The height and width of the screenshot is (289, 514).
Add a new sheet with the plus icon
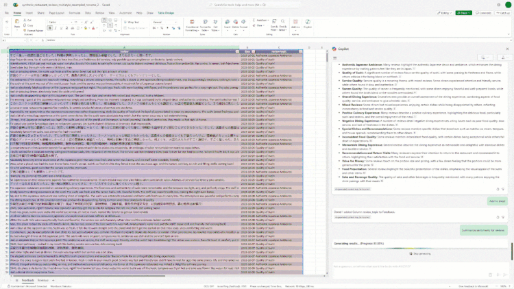click(x=53, y=281)
